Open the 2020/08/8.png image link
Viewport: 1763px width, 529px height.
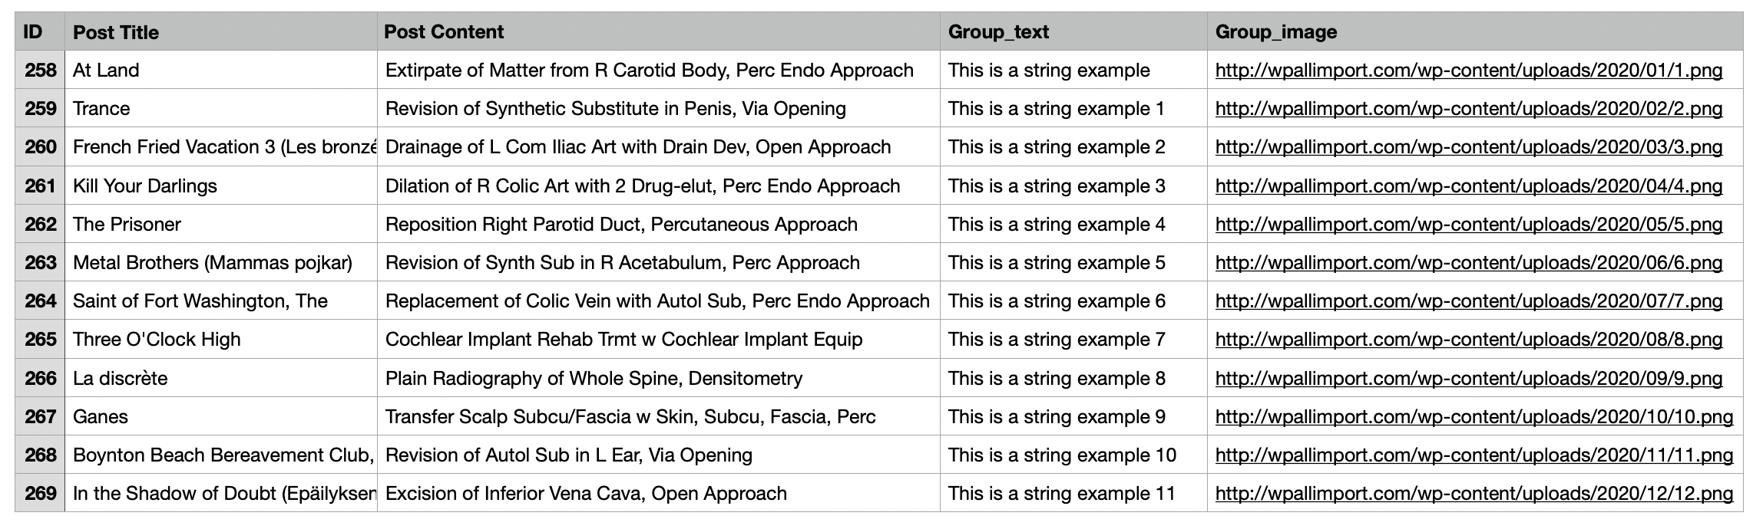tap(1468, 340)
